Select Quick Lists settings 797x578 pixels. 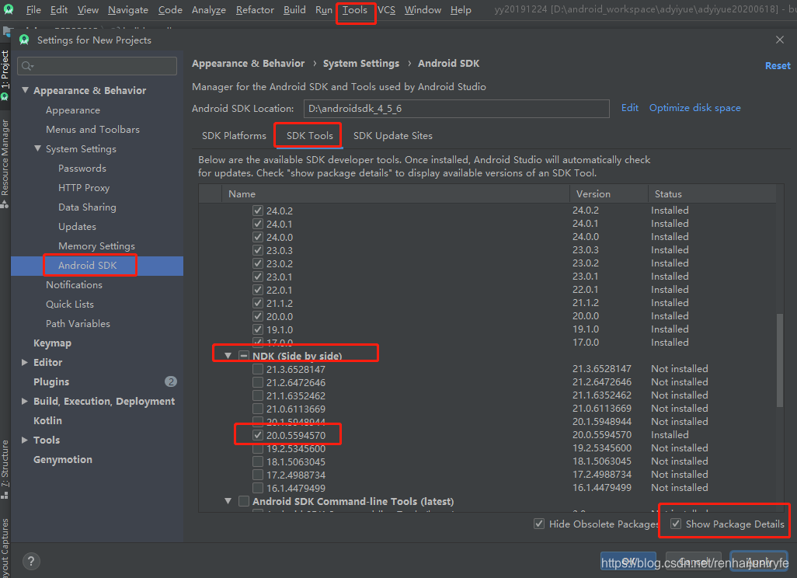click(70, 304)
